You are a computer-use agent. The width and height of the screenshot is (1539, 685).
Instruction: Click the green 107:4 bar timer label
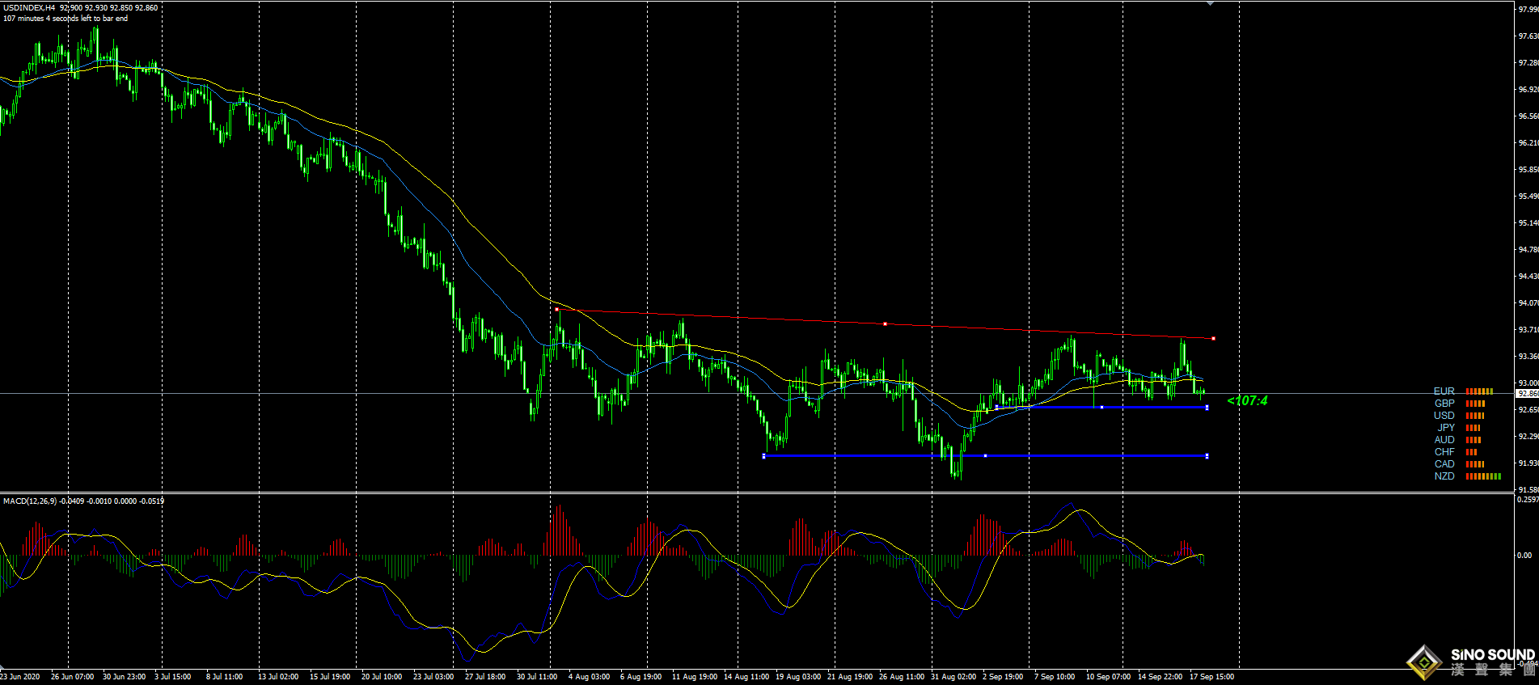click(1247, 400)
